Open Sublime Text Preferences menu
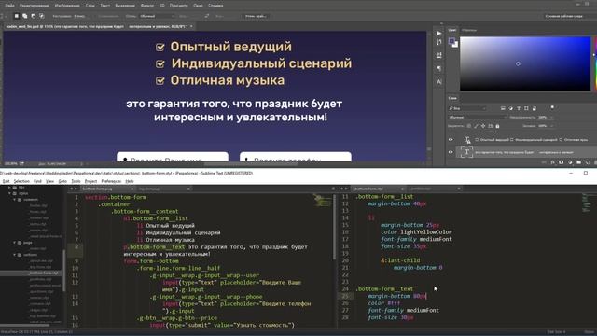 [x=111, y=181]
